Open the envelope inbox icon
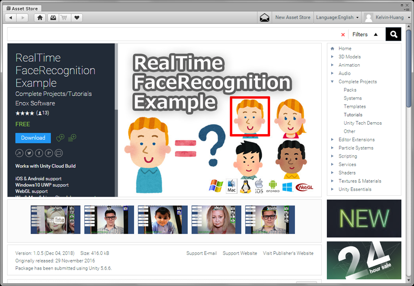The height and width of the screenshot is (286, 414). point(264,18)
